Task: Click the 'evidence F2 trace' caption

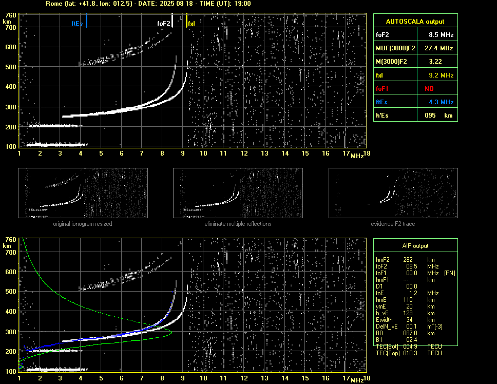Action: click(x=393, y=224)
